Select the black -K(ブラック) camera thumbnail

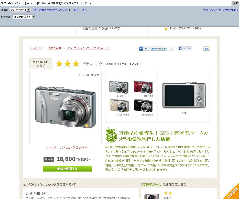click(x=143, y=106)
